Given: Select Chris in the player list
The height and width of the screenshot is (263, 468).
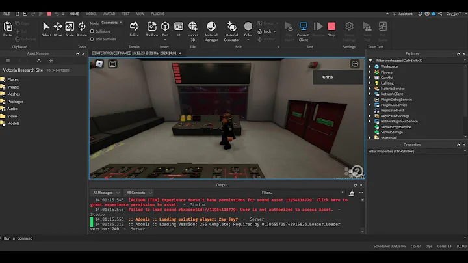Looking at the screenshot, I should coord(338,77).
